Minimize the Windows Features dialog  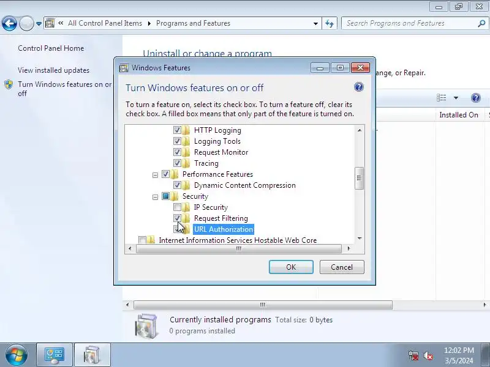320,68
